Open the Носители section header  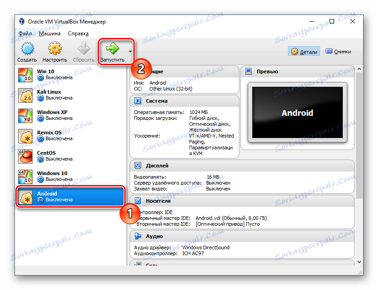[x=242, y=201]
